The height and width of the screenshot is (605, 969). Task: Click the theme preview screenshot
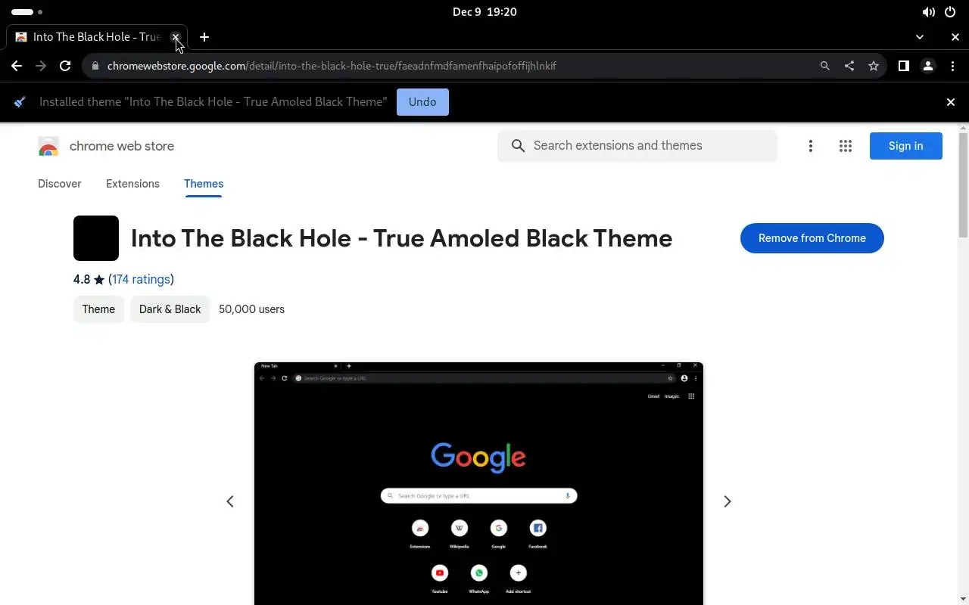click(x=478, y=483)
